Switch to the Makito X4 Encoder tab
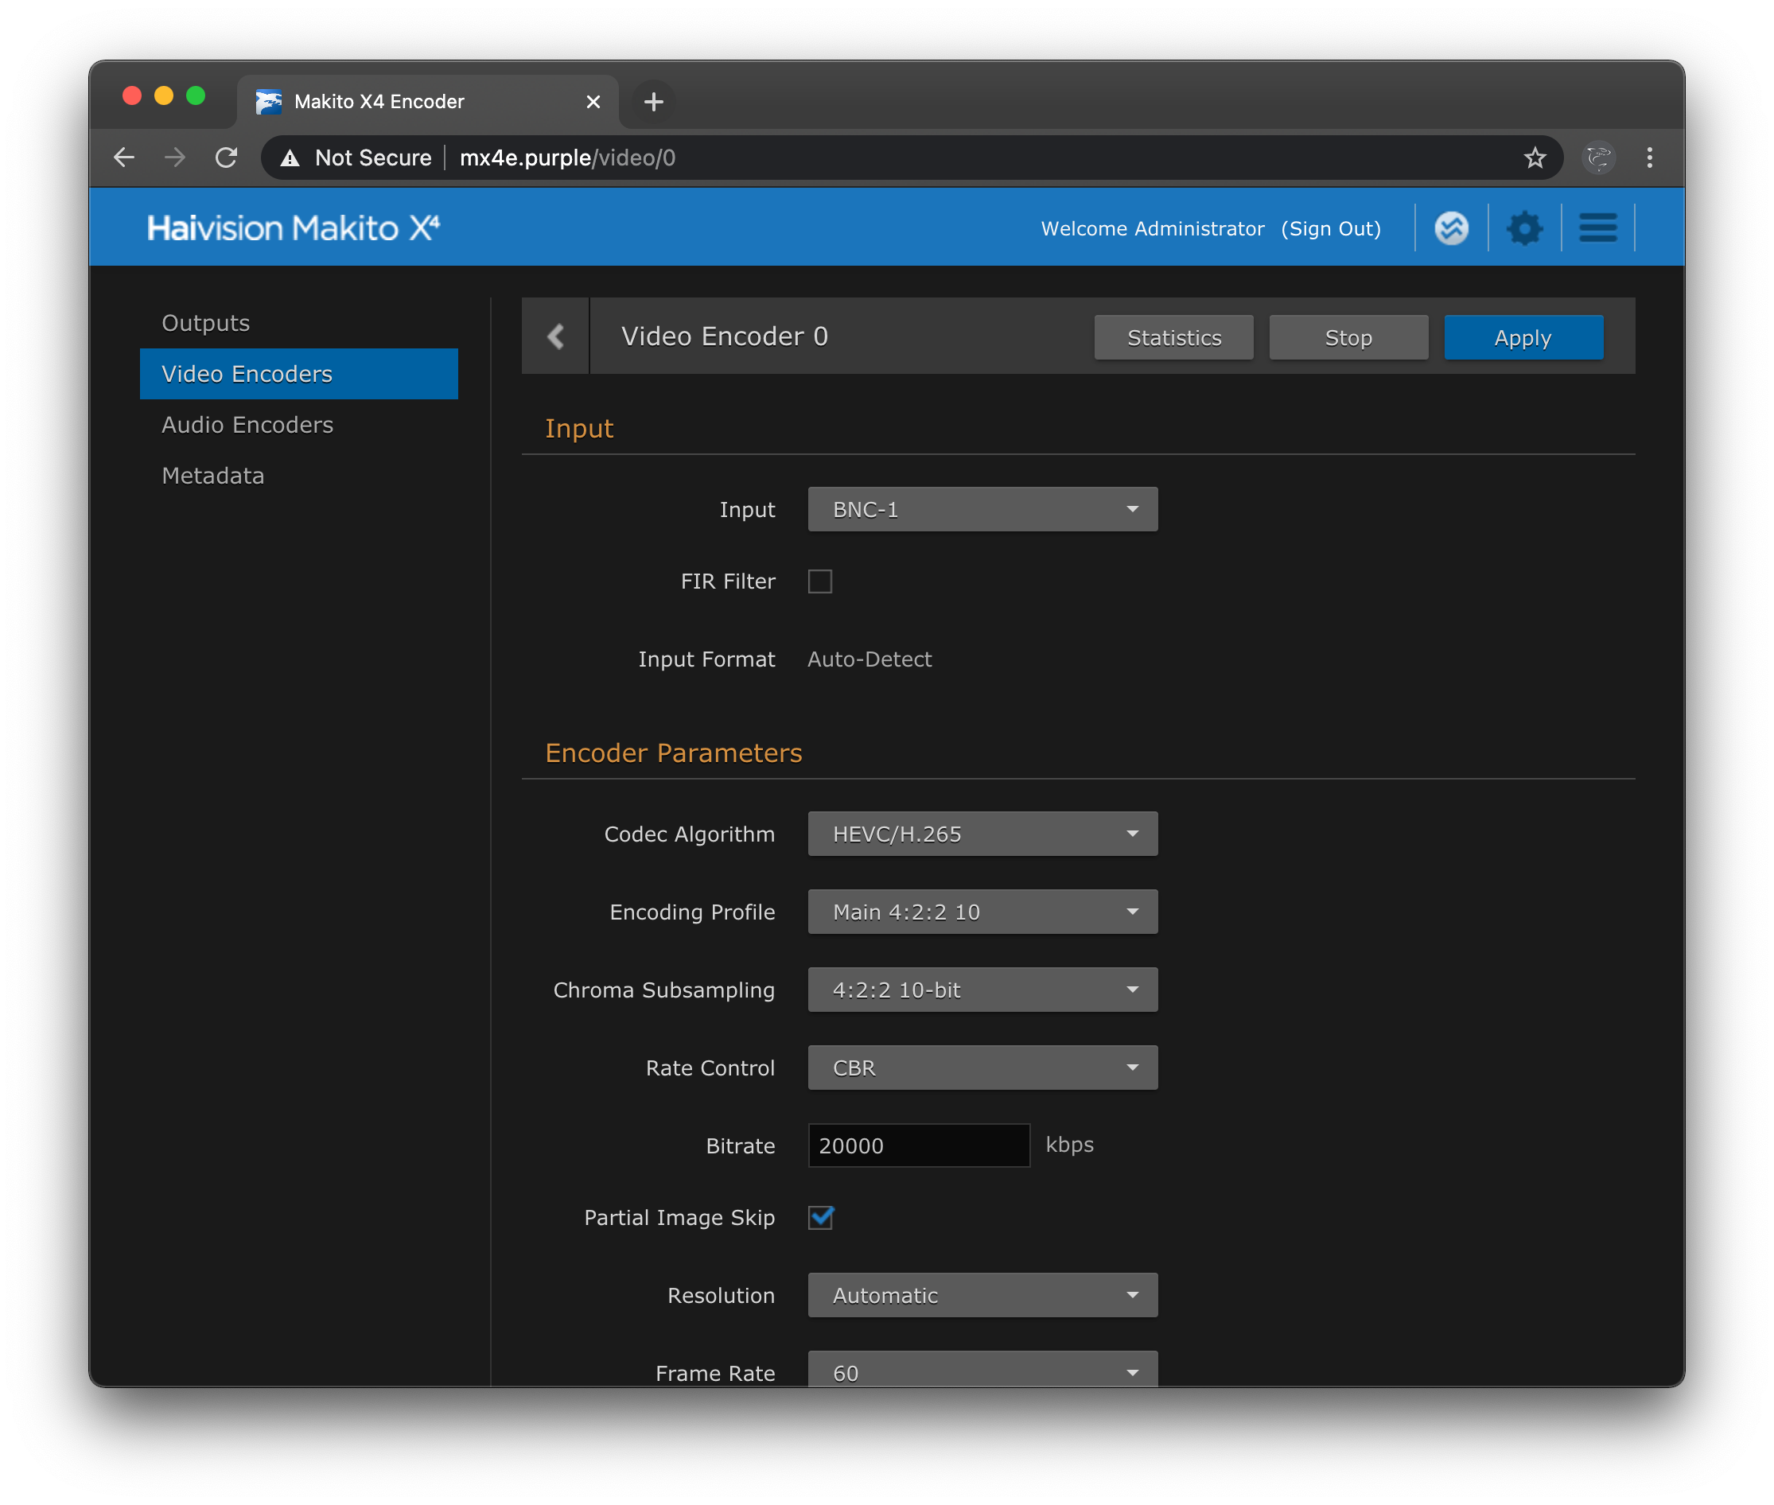The height and width of the screenshot is (1505, 1774). [426, 102]
